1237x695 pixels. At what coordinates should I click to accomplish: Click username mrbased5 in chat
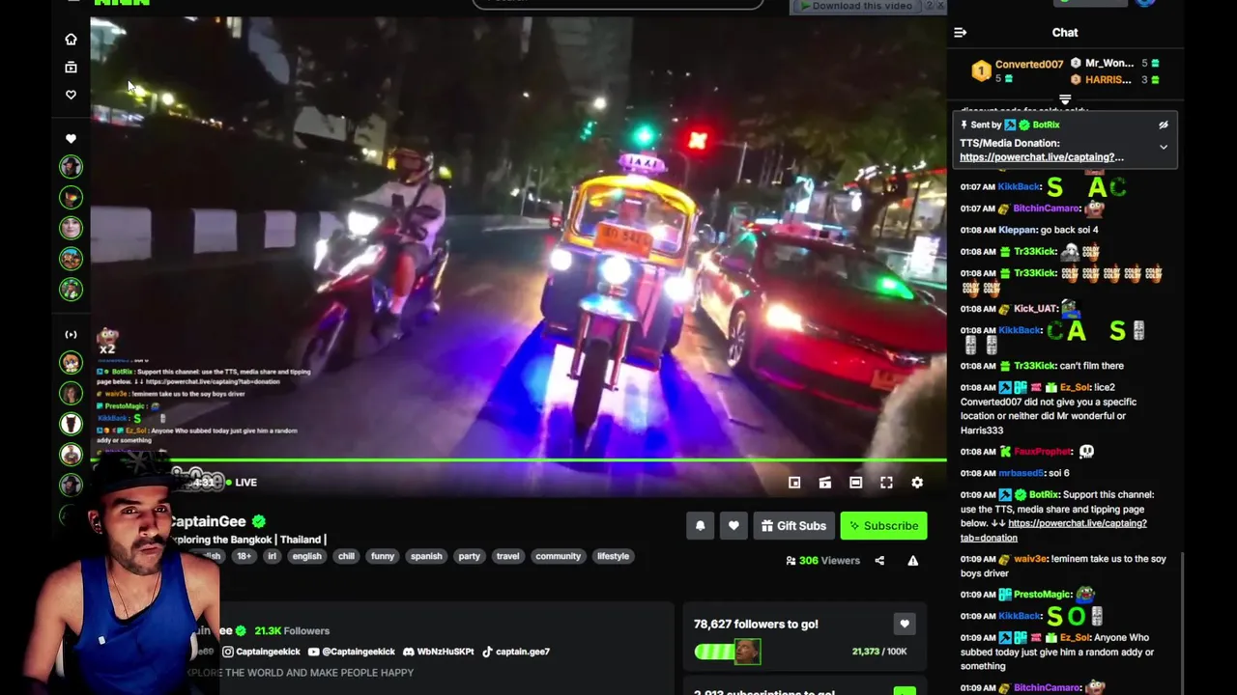[1021, 474]
